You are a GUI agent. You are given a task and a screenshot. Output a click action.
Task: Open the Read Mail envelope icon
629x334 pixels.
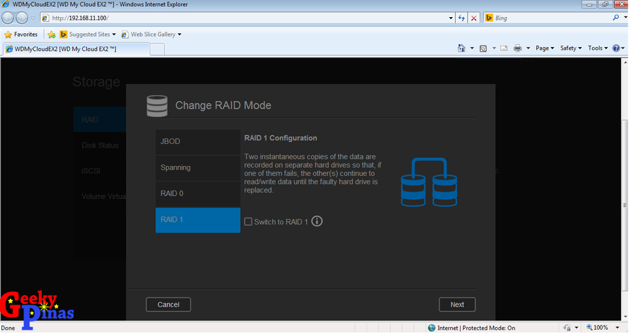504,48
